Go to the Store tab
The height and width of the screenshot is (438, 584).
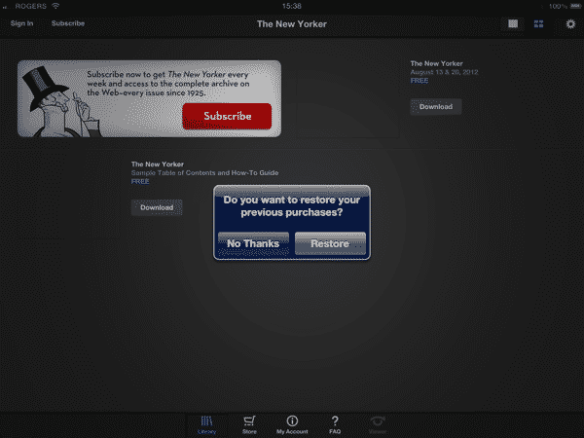249,423
